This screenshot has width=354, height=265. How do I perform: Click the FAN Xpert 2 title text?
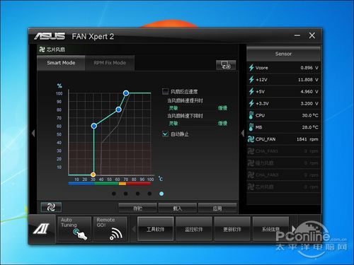coord(93,37)
